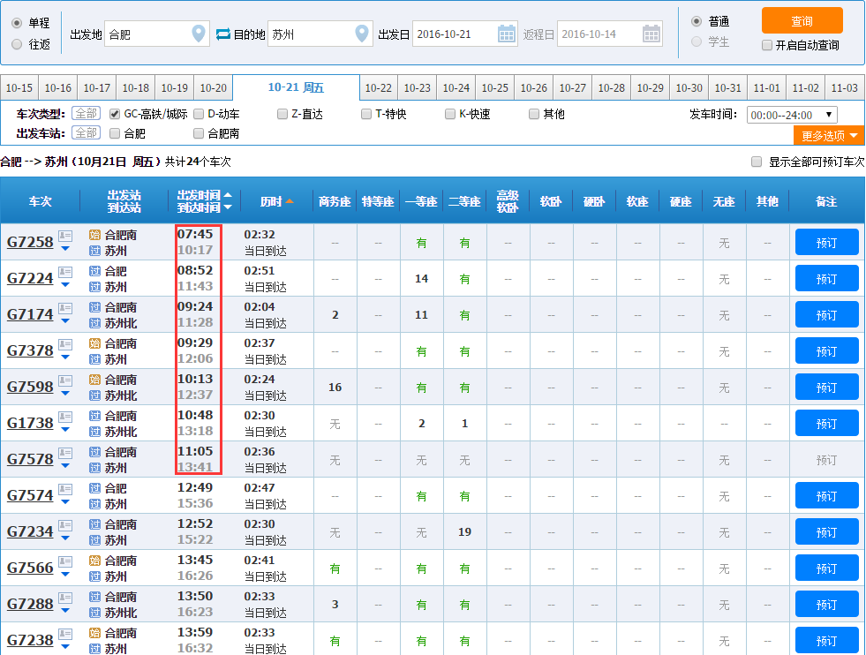Expand 更多选项 more options
Viewport: 866px width, 655px height.
point(829,135)
